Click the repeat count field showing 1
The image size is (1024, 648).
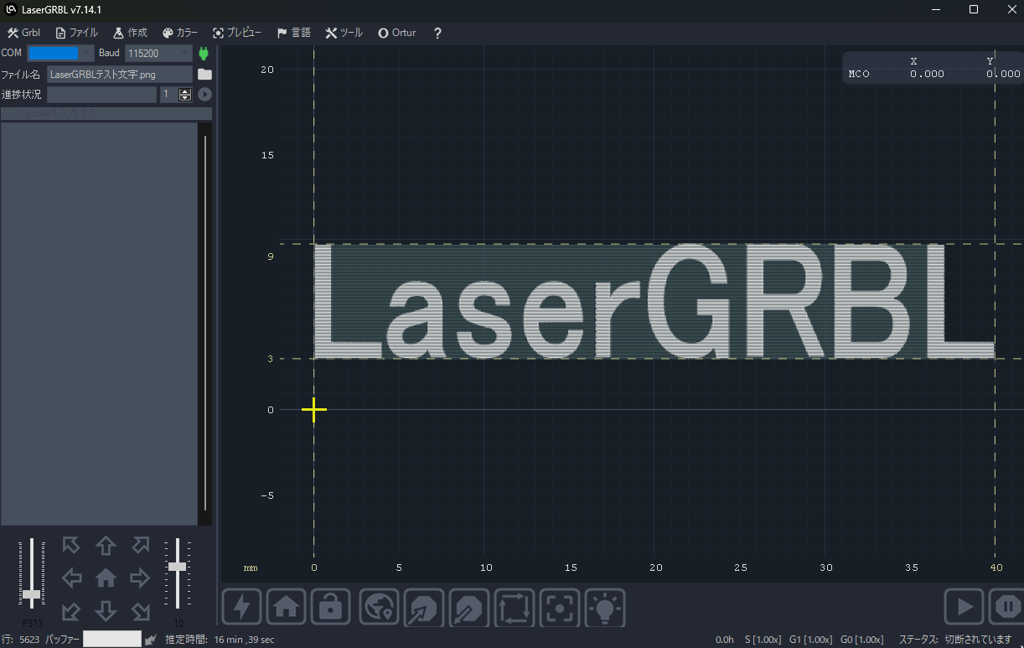click(x=168, y=95)
